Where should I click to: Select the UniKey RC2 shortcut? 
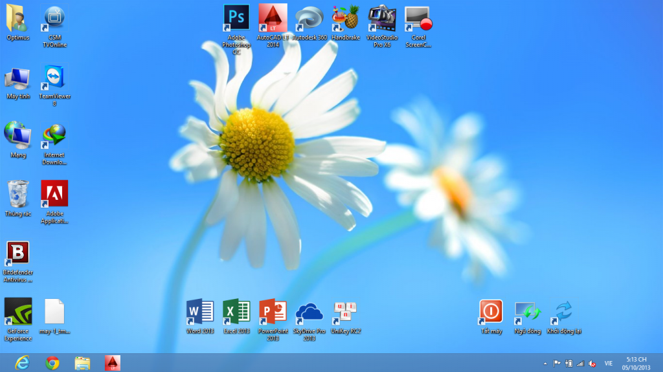coord(345,311)
